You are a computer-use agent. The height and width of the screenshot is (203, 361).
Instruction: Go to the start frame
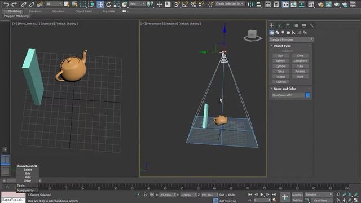click(x=250, y=195)
